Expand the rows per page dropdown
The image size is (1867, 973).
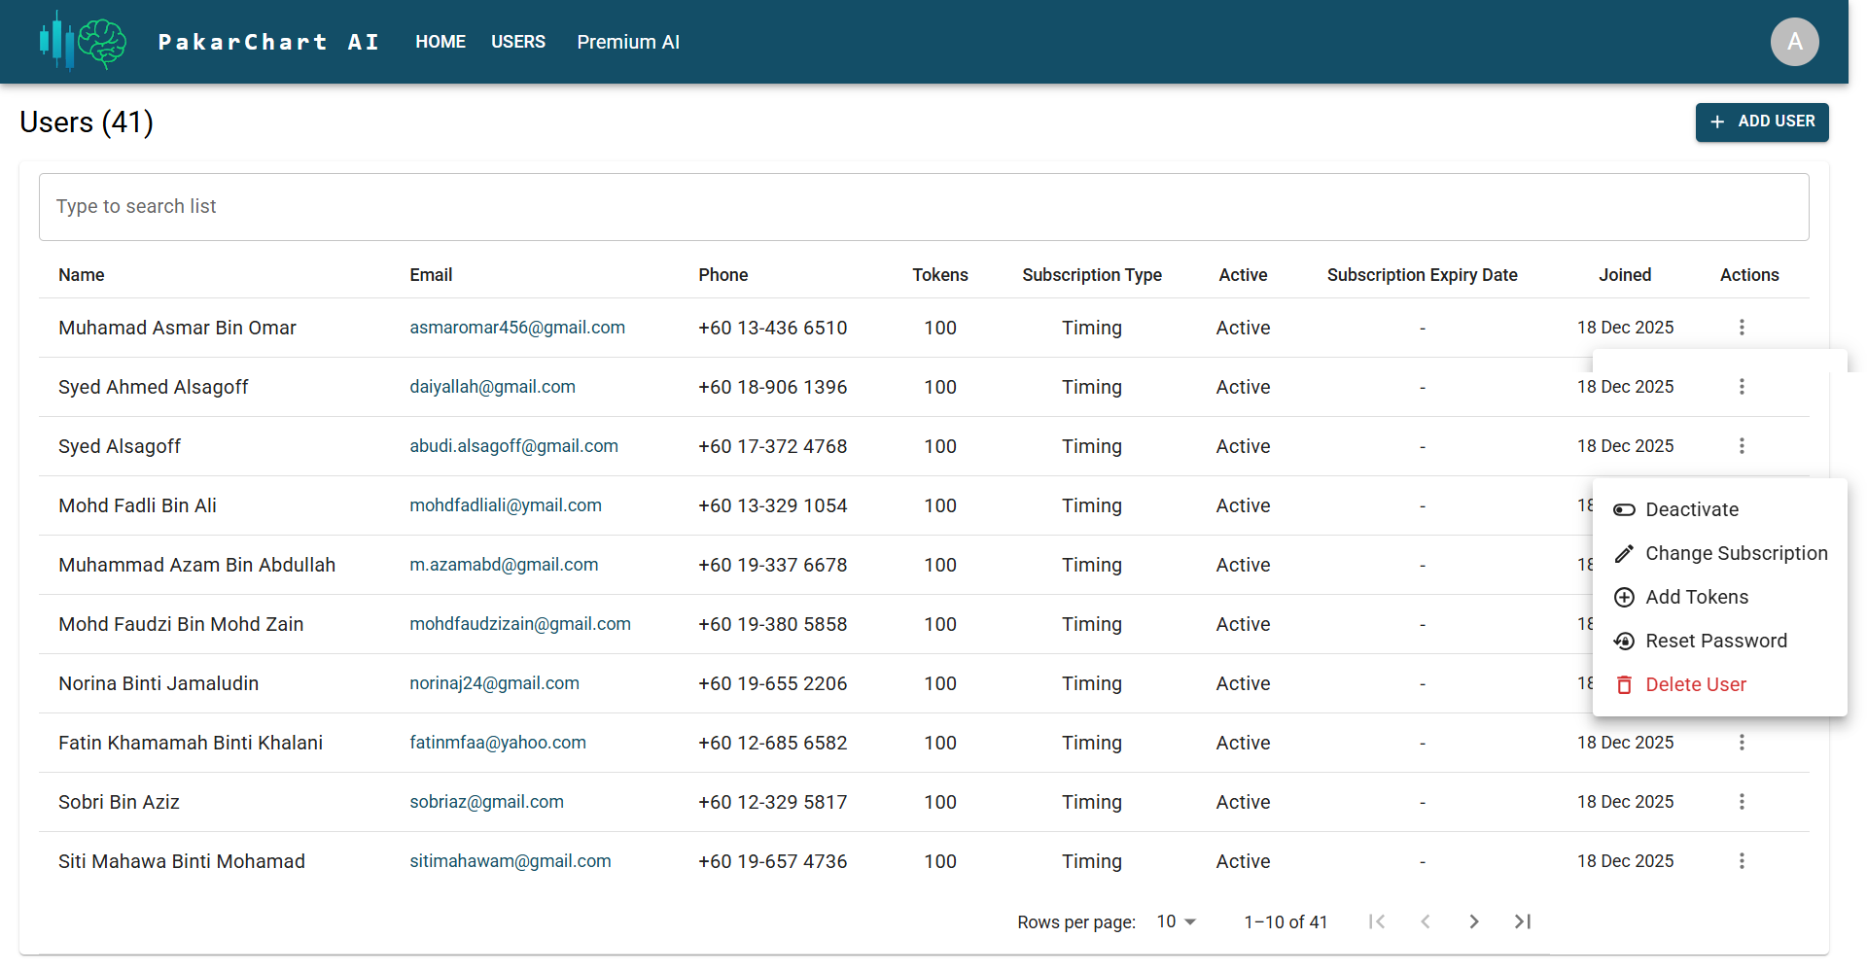1176,921
